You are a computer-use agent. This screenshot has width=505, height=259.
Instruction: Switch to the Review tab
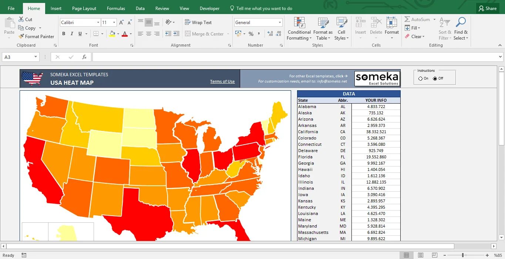pyautogui.click(x=162, y=8)
